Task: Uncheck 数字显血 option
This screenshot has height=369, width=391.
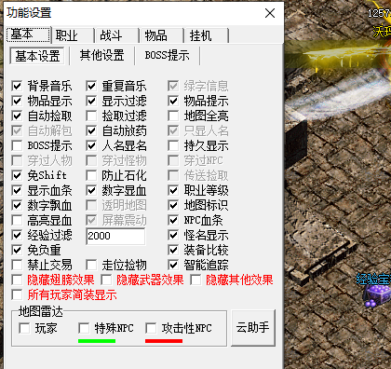Action: tap(91, 190)
